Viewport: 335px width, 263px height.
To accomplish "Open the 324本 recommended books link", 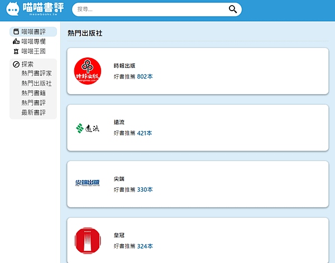I will 145,246.
